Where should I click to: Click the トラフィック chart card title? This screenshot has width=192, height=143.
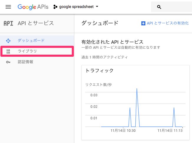(99, 71)
